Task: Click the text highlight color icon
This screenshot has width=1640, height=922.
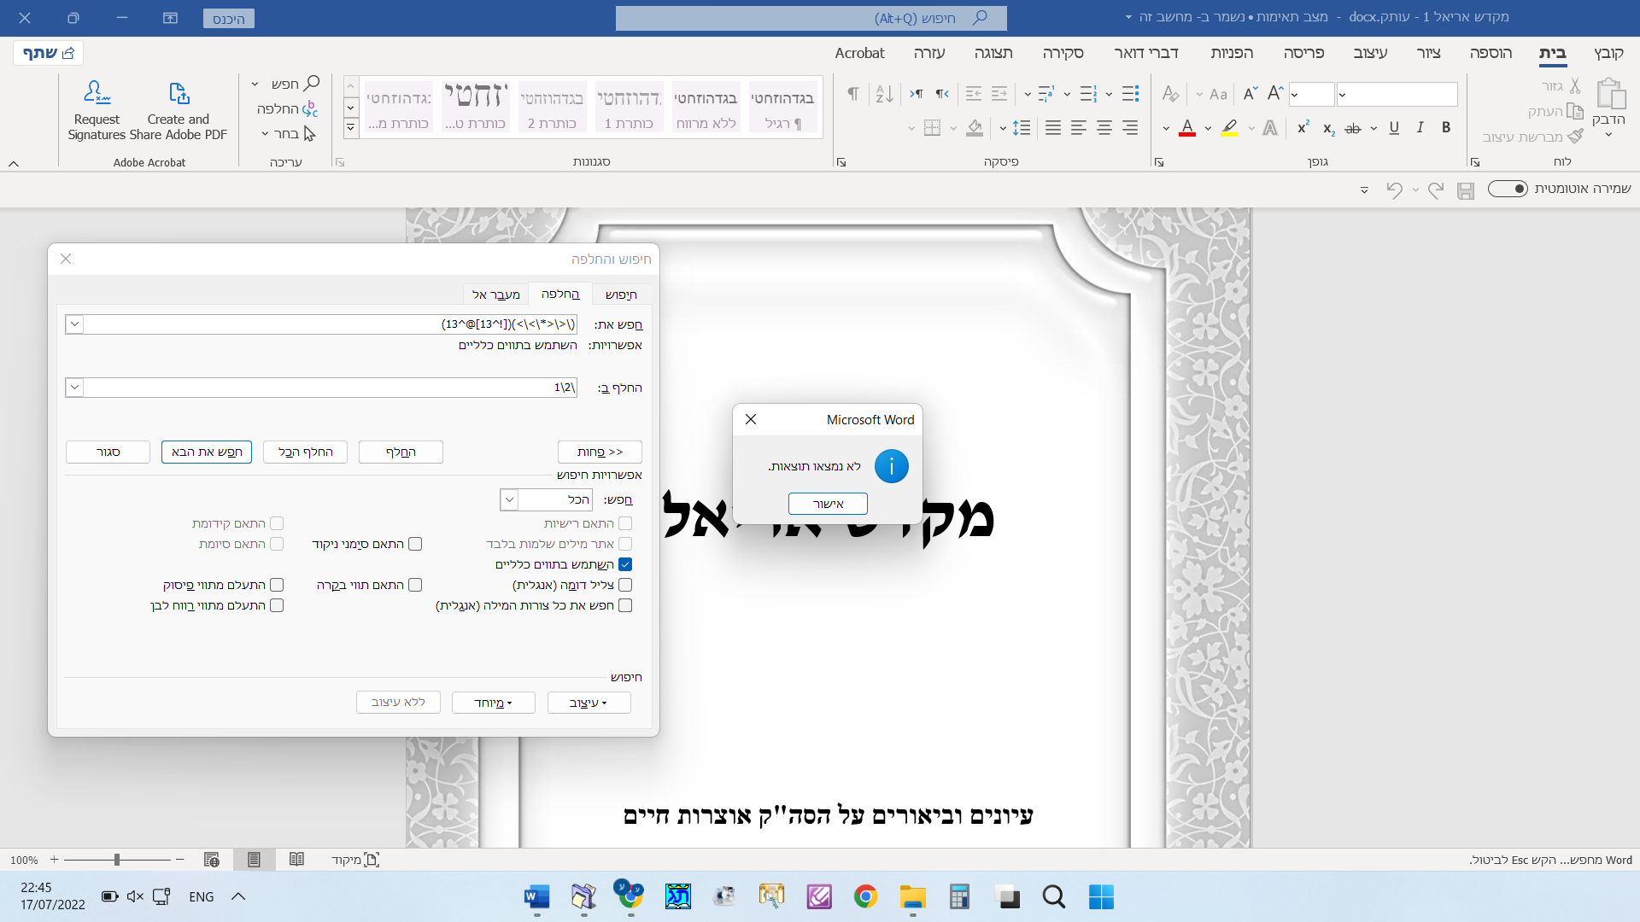Action: [x=1229, y=128]
